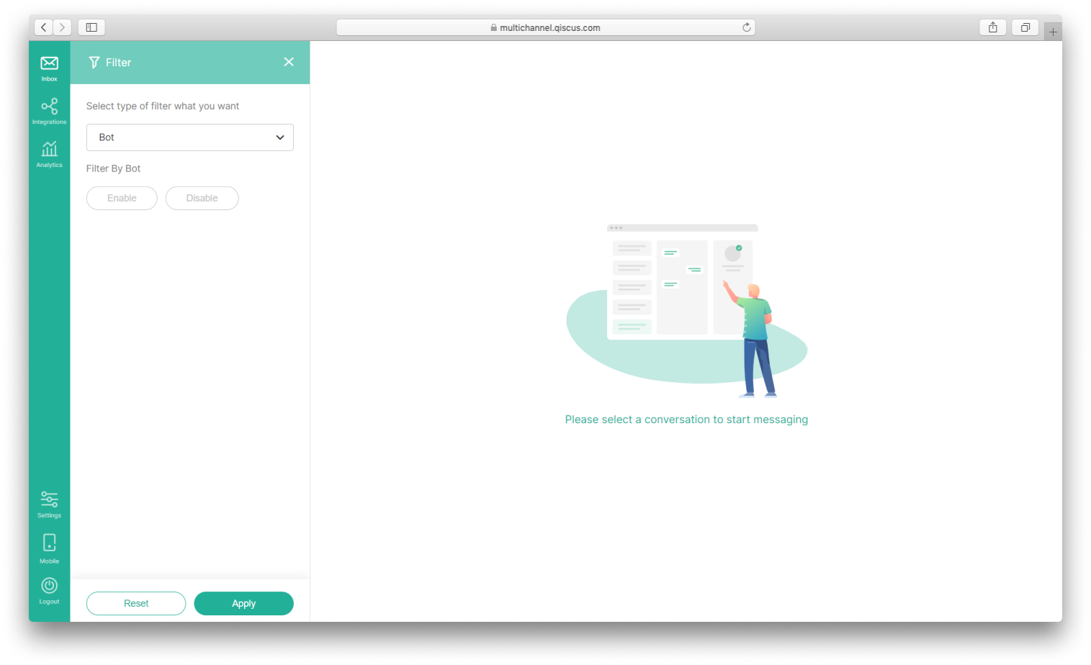This screenshot has width=1091, height=665.
Task: Close the Filter panel
Action: click(289, 62)
